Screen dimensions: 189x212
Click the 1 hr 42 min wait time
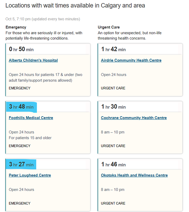(113, 49)
